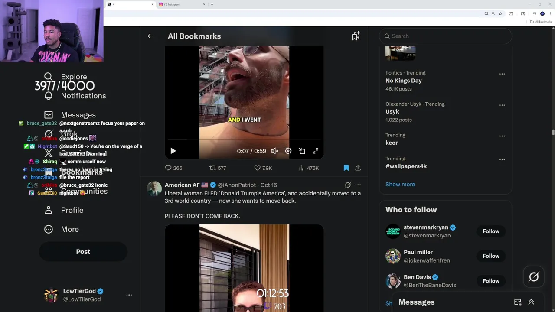
Task: Go back using the All Bookmarks arrow
Action: click(x=150, y=36)
